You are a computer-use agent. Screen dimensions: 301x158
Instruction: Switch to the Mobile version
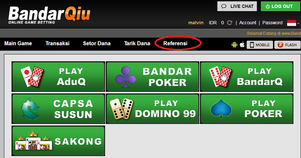click(260, 45)
